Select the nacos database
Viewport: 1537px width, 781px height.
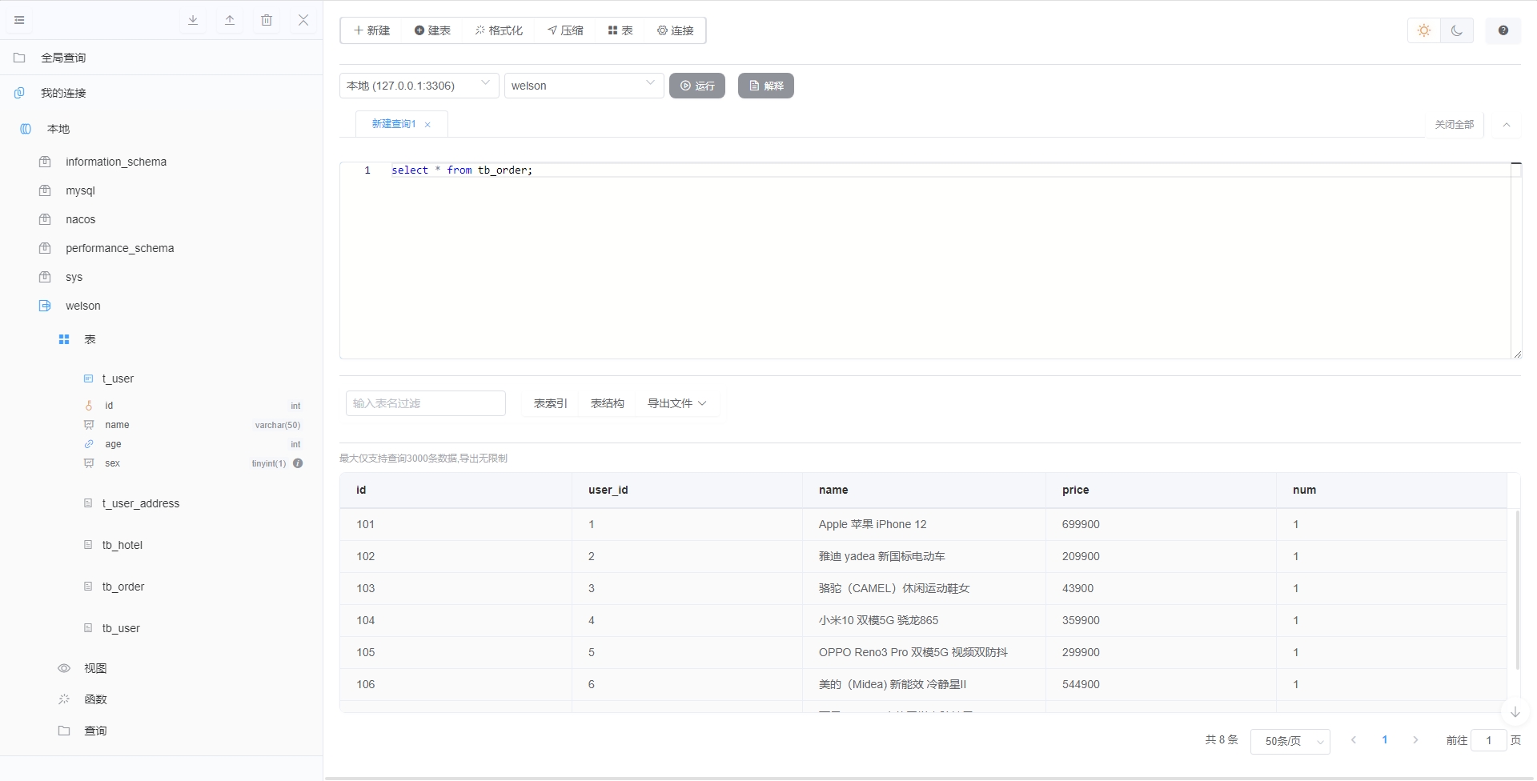click(80, 219)
